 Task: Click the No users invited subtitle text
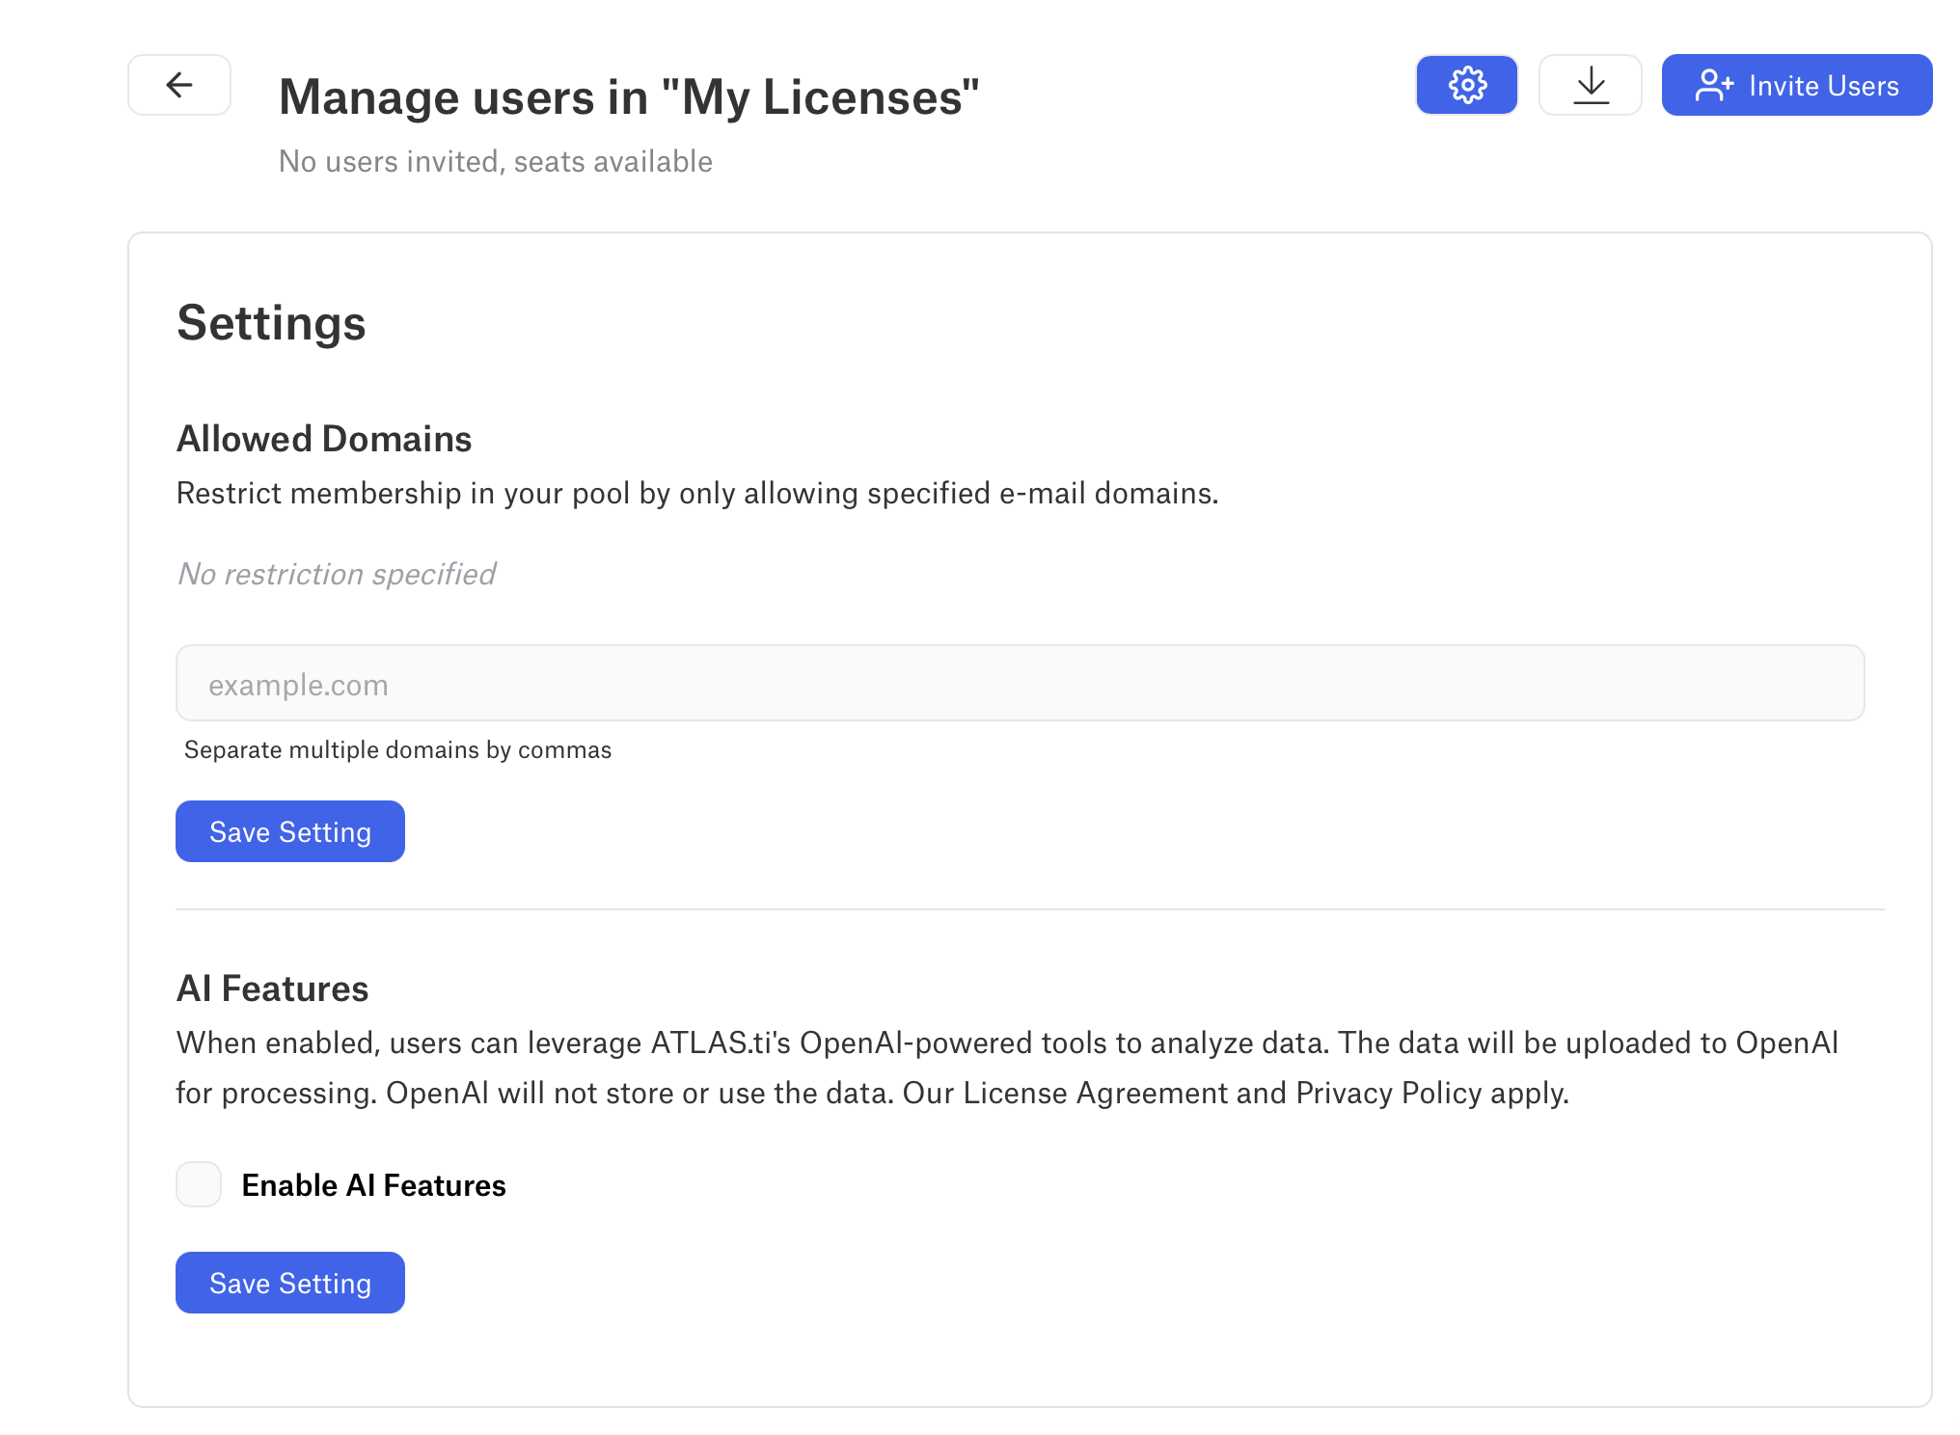pos(495,161)
